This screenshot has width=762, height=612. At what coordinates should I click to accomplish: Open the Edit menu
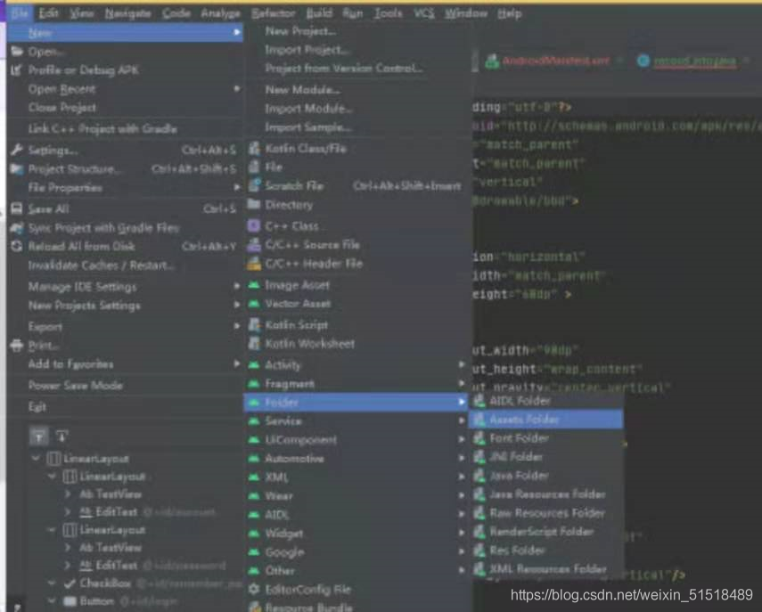coord(48,13)
